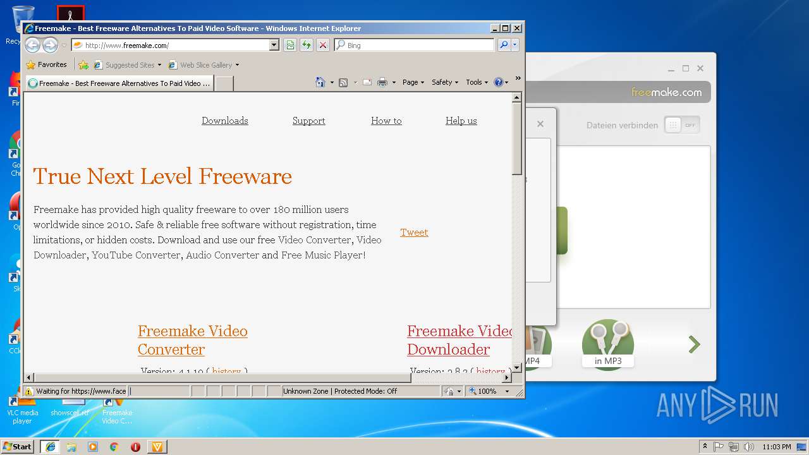Click the Add to Favorites Bar icon
The width and height of the screenshot is (809, 455).
click(83, 64)
